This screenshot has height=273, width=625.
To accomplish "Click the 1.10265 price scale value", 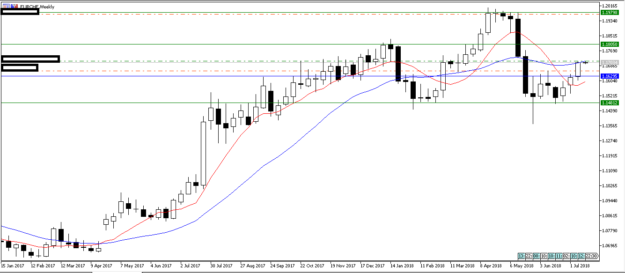I will point(610,186).
